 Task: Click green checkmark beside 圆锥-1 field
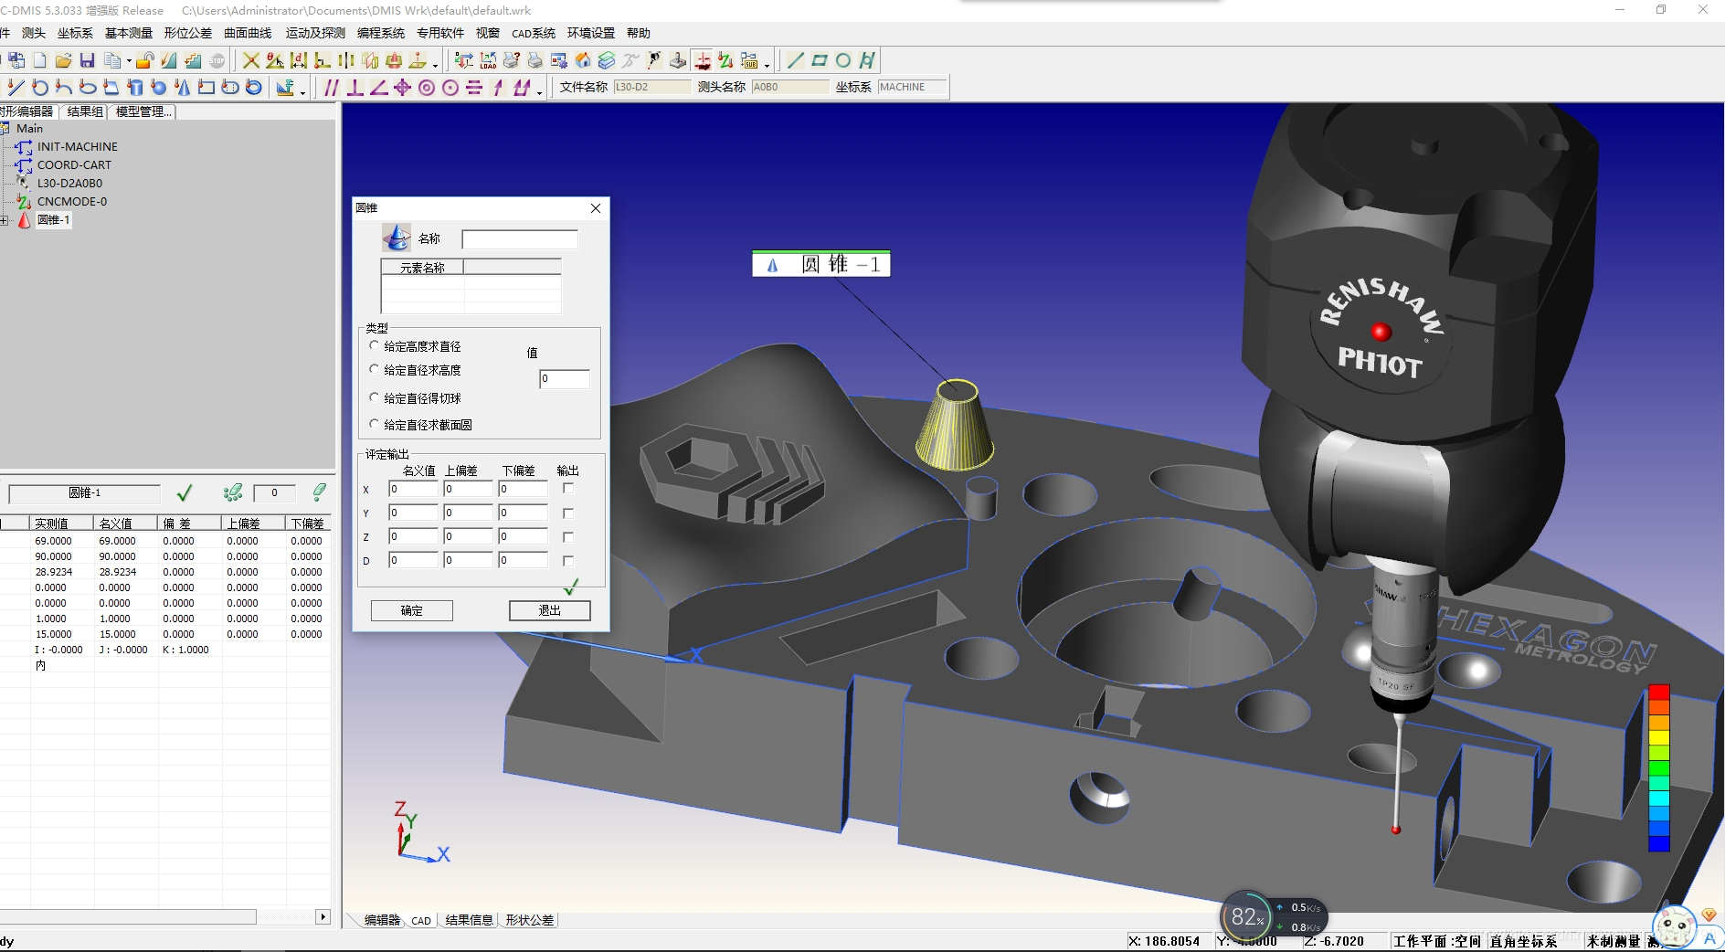coord(185,493)
